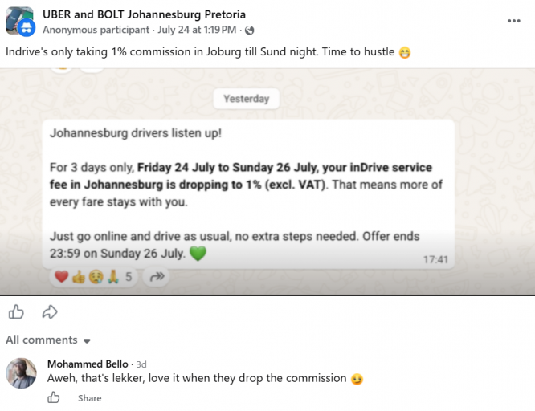Click the globe public privacy icon
This screenshot has width=535, height=411.
pos(249,31)
